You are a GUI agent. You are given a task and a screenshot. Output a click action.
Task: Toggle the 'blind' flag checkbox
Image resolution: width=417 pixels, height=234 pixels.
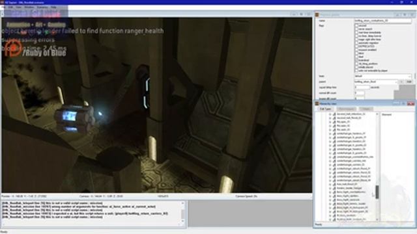(356, 53)
